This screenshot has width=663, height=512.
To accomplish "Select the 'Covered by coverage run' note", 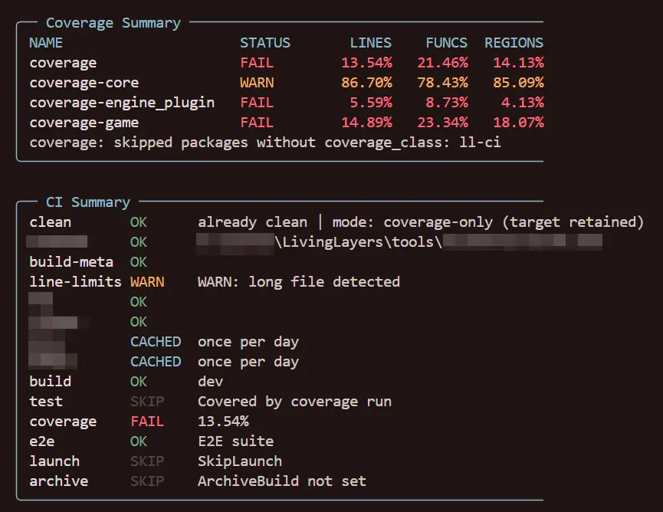I will (294, 402).
